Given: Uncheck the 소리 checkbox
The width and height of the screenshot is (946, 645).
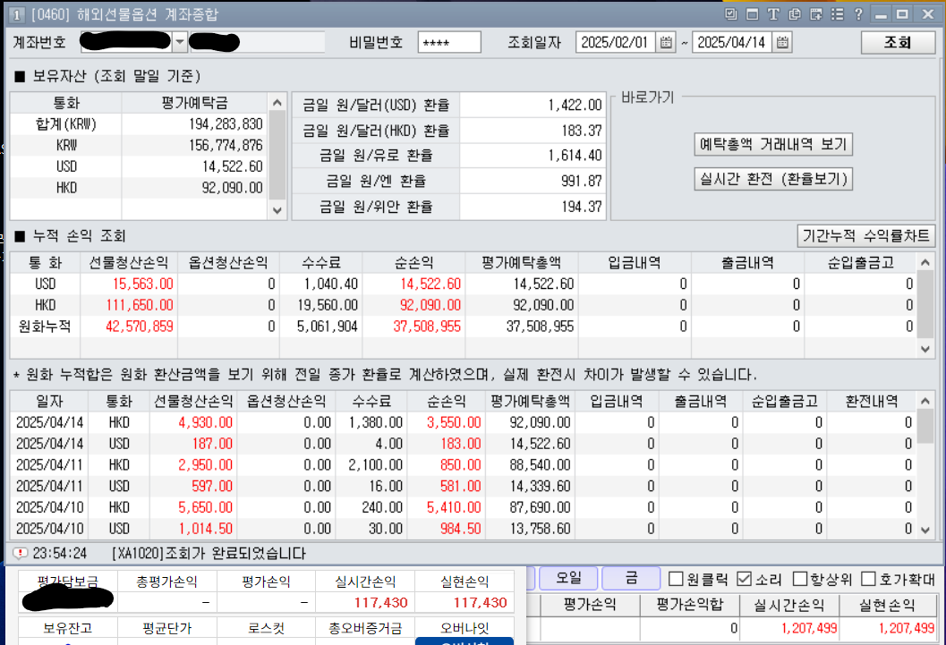Looking at the screenshot, I should 744,579.
